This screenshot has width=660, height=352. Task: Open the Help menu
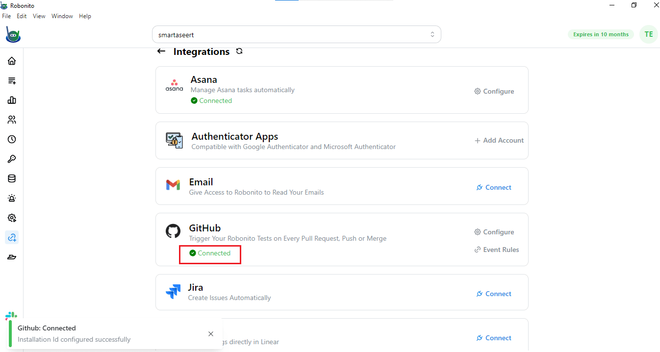coord(85,16)
